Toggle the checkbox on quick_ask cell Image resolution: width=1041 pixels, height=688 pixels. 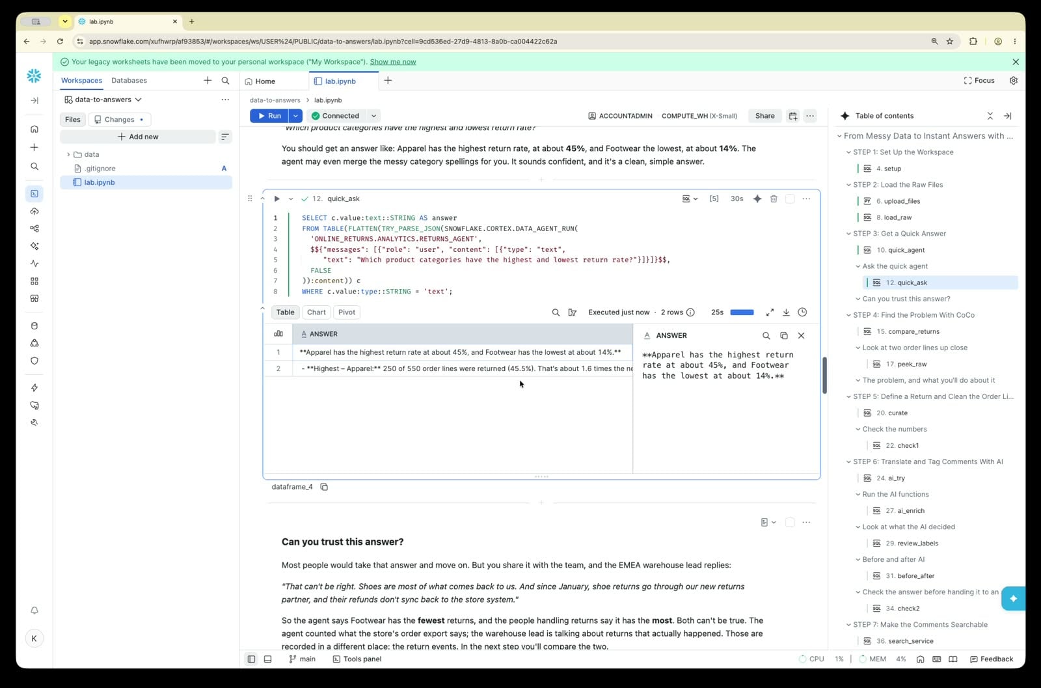click(790, 199)
